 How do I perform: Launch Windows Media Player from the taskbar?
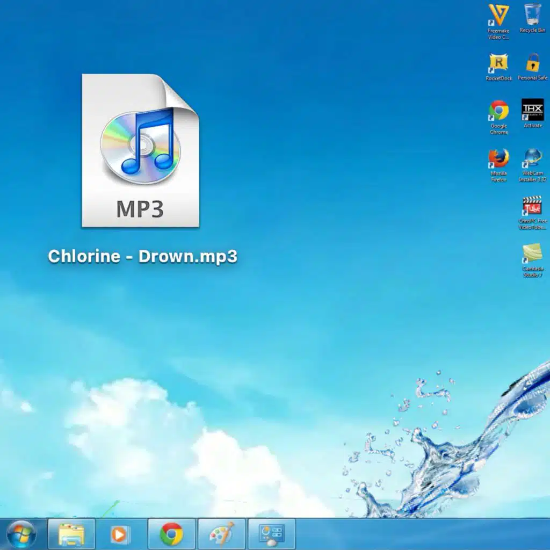coord(120,534)
